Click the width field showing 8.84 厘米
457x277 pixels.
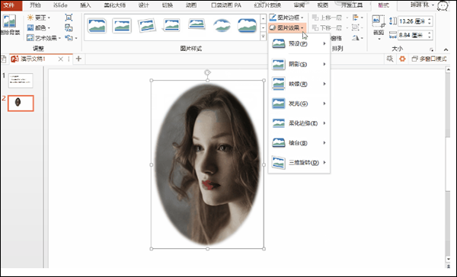412,35
